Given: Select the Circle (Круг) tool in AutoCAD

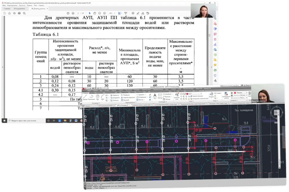Looking at the screenshot, I should click(x=98, y=97).
